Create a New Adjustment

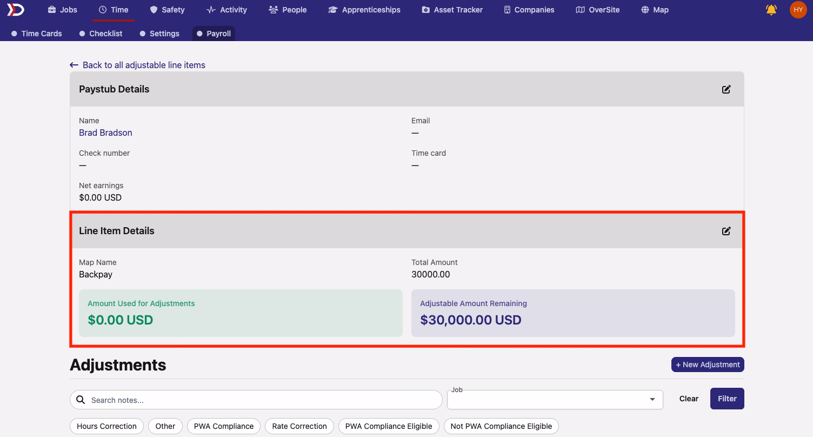pos(708,365)
